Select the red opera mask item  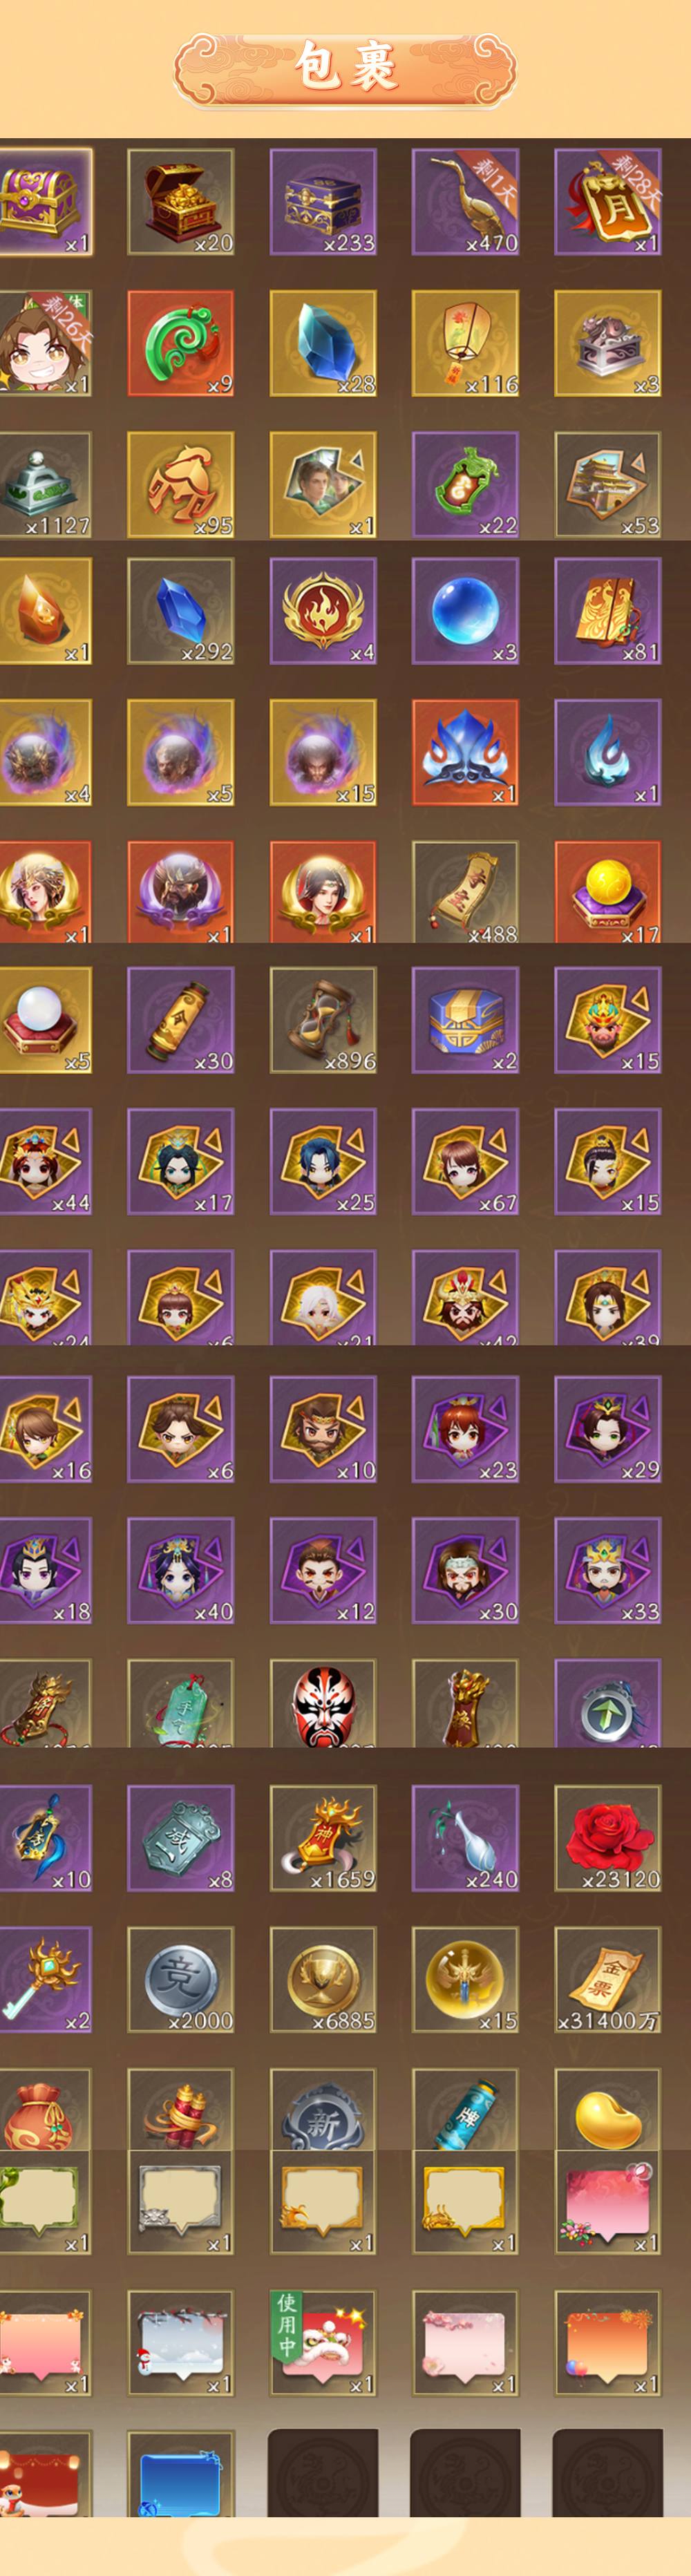click(323, 1703)
